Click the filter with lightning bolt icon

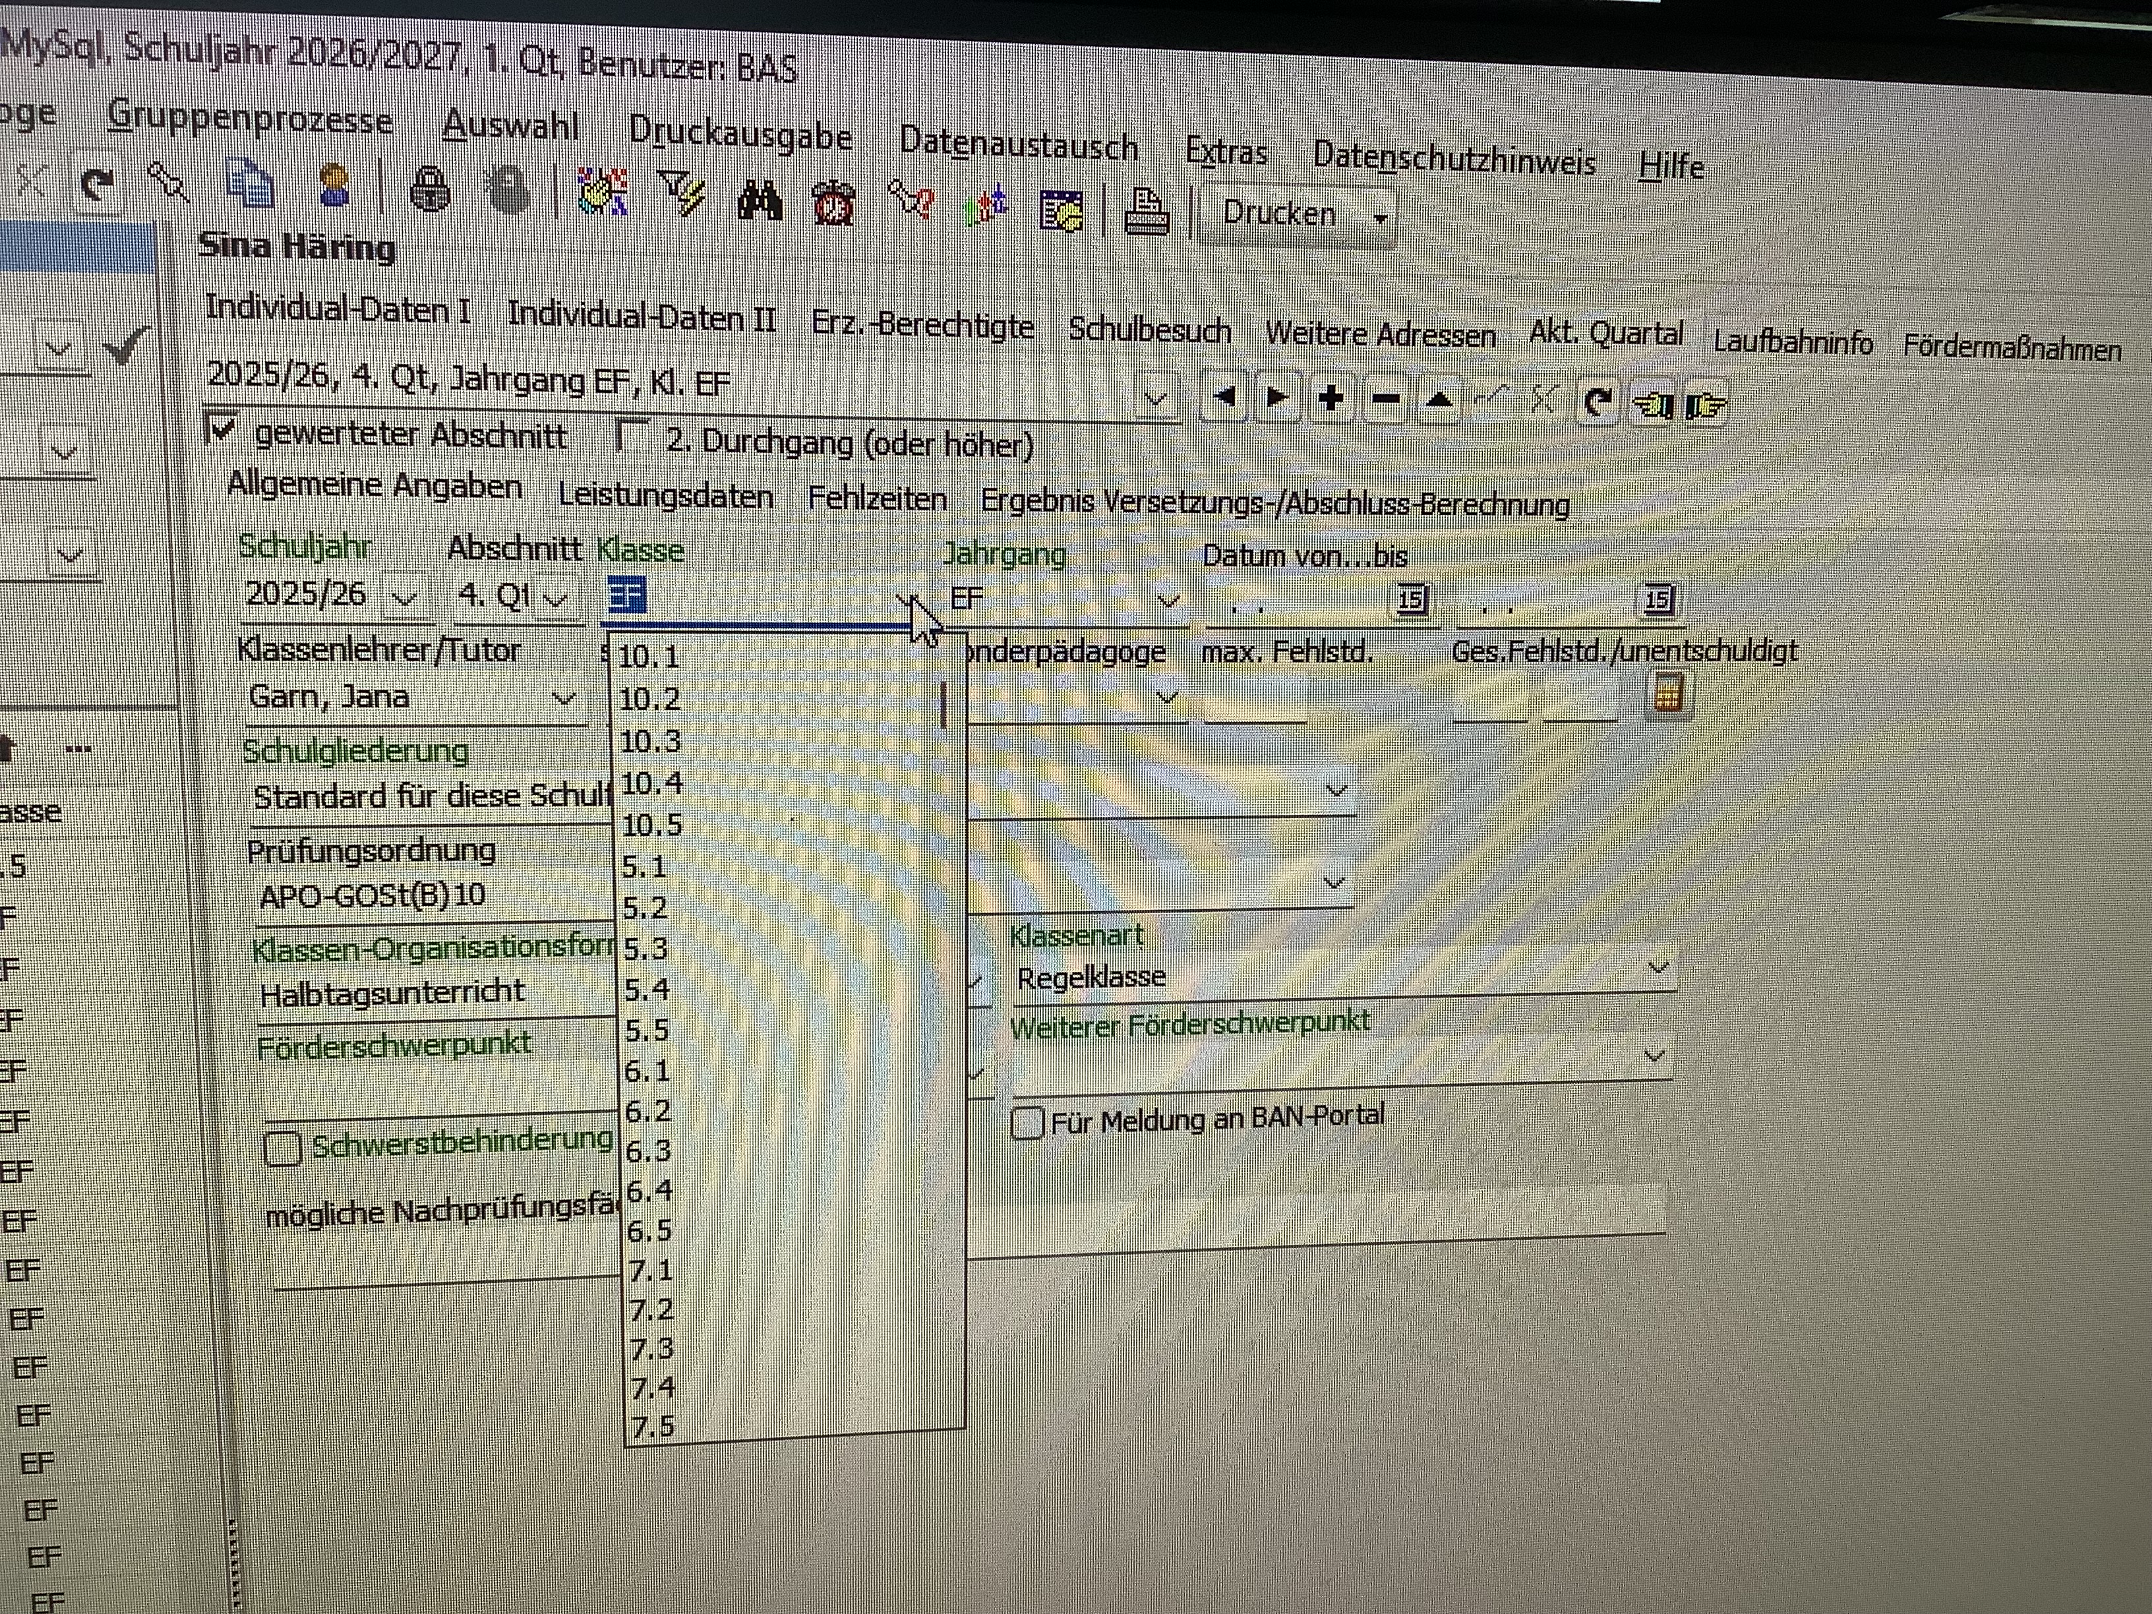pos(682,194)
